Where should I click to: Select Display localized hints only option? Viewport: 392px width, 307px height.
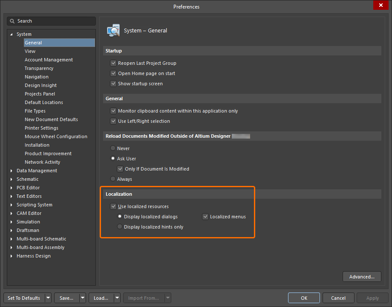(x=120, y=227)
